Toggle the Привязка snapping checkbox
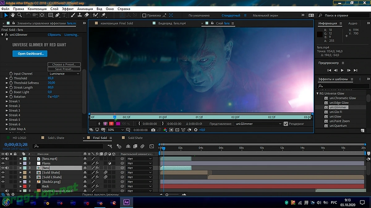371x208 pixels. click(x=144, y=15)
